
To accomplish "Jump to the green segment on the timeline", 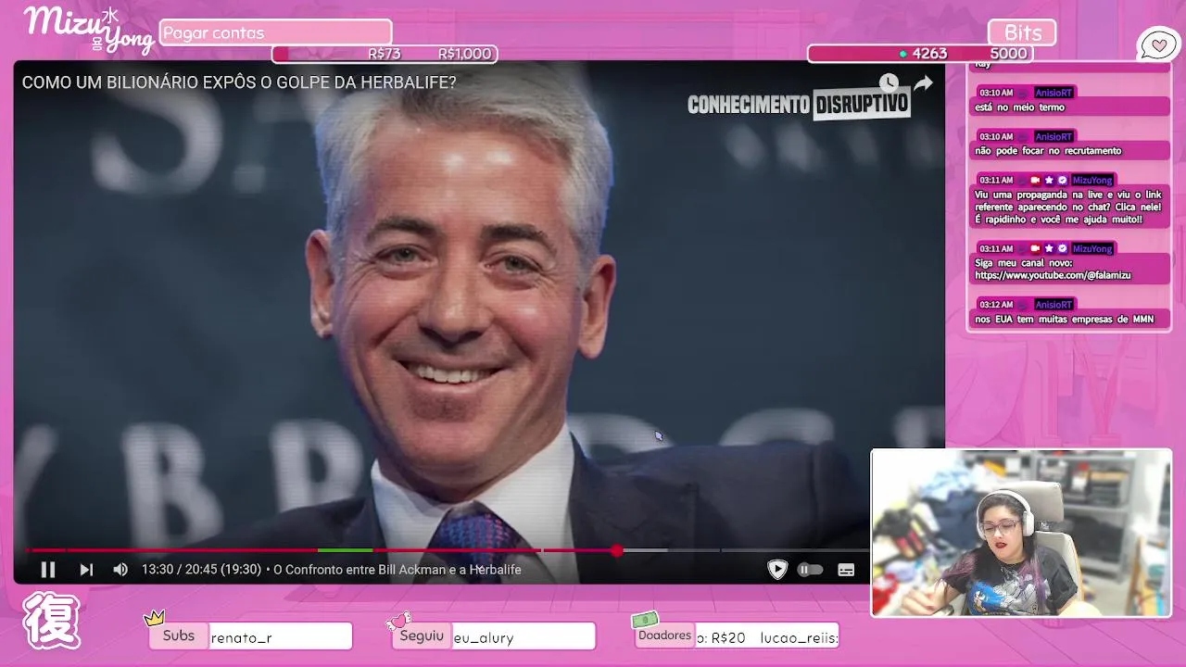I will click(x=346, y=550).
